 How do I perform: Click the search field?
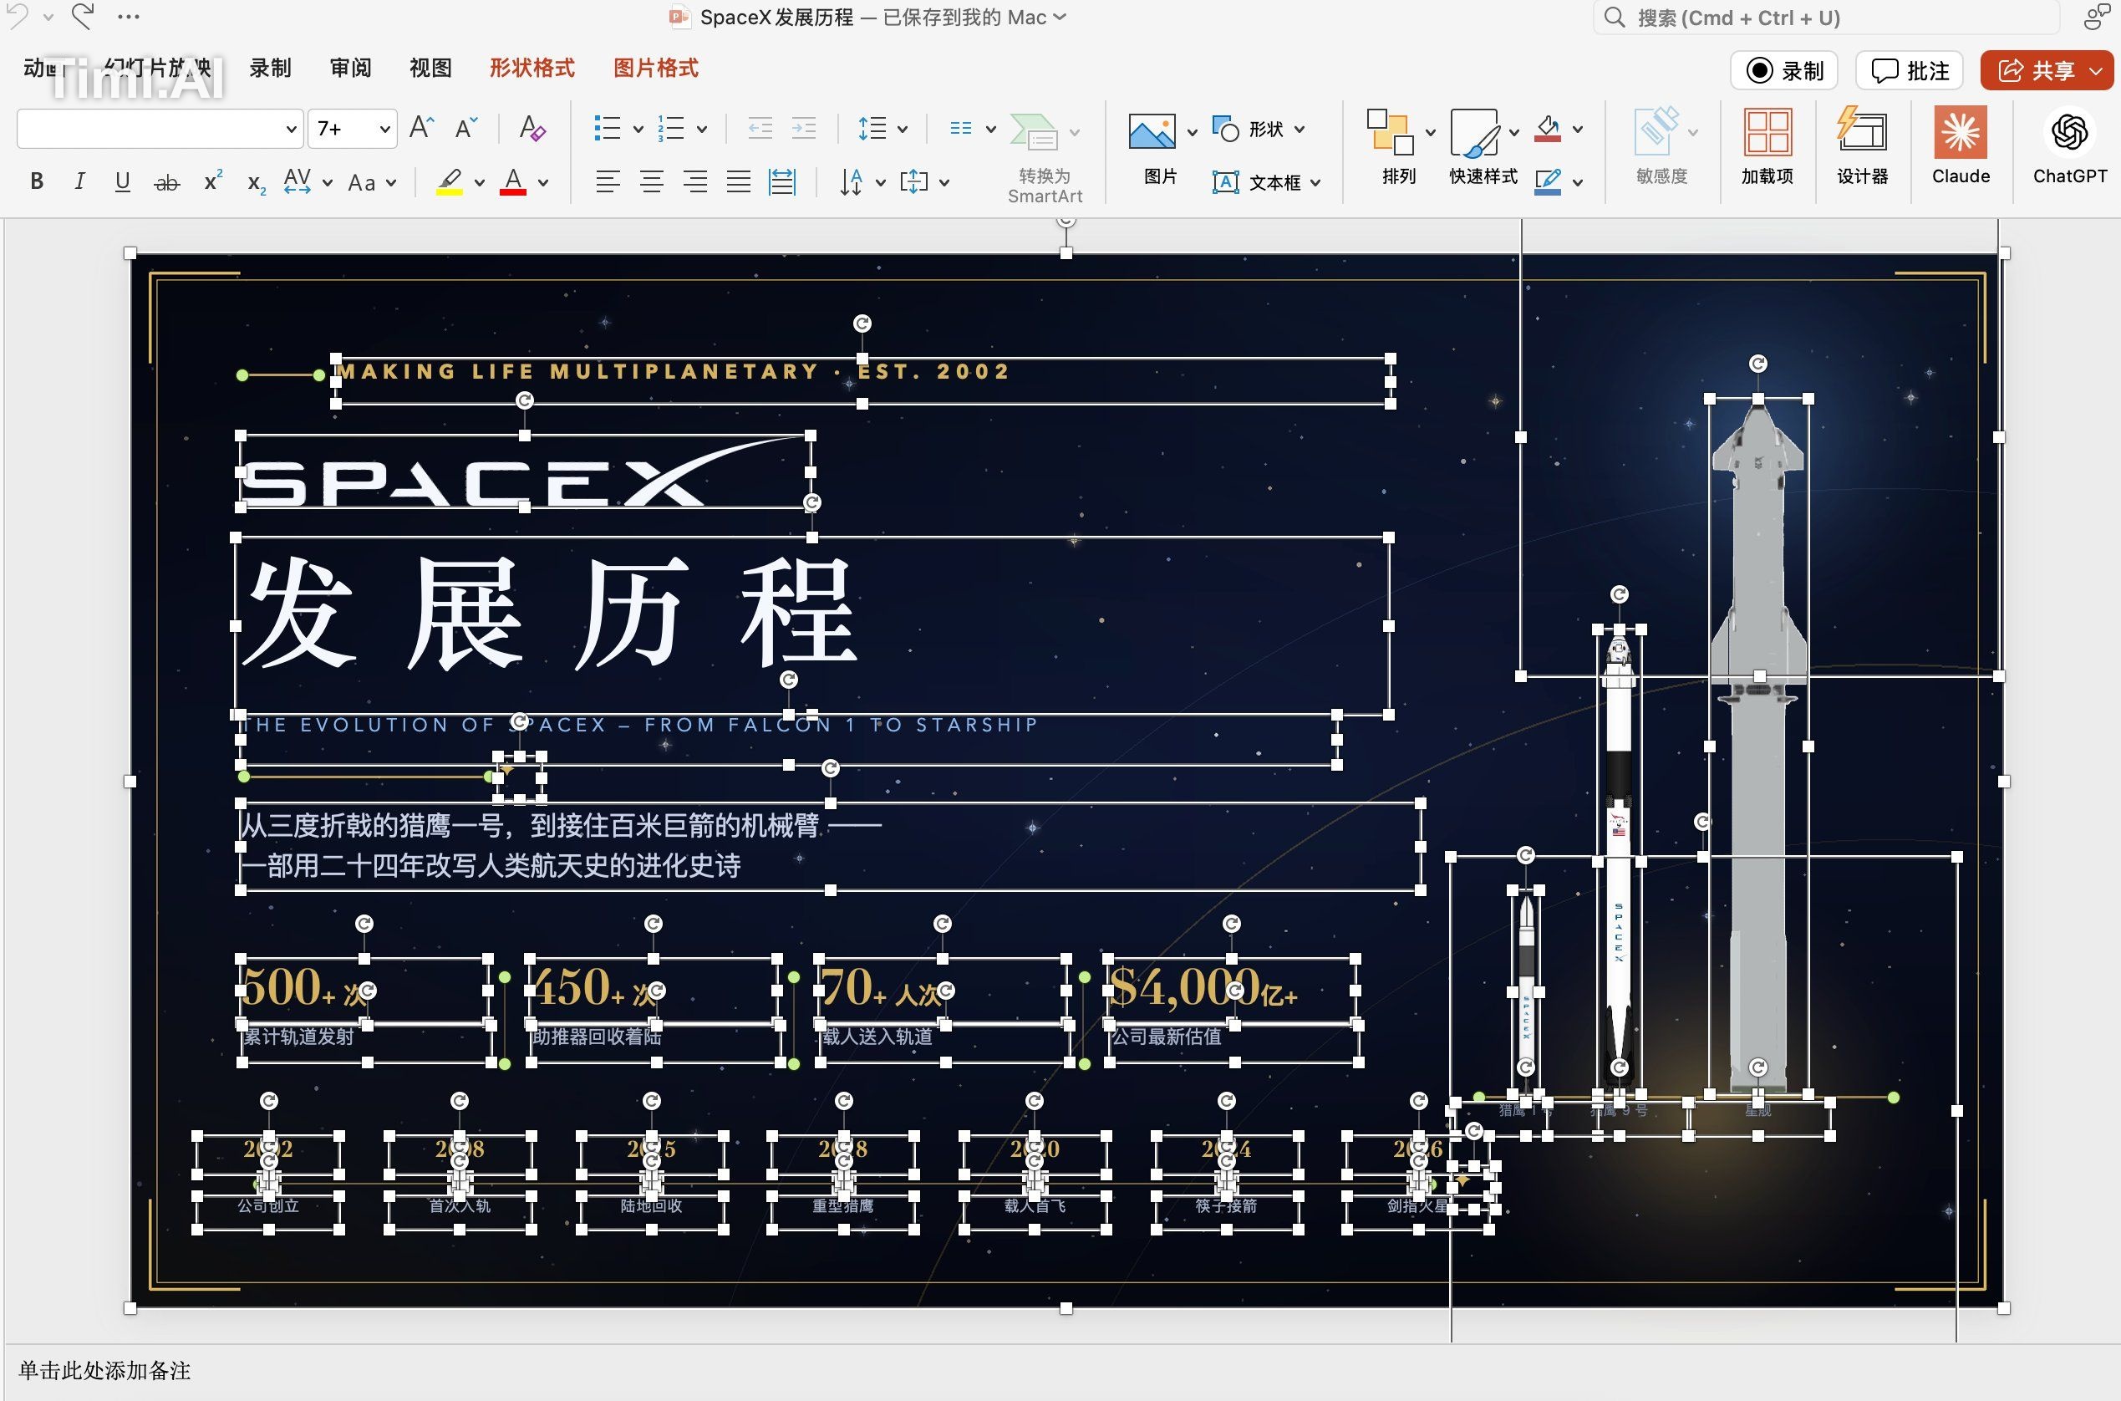1826,18
